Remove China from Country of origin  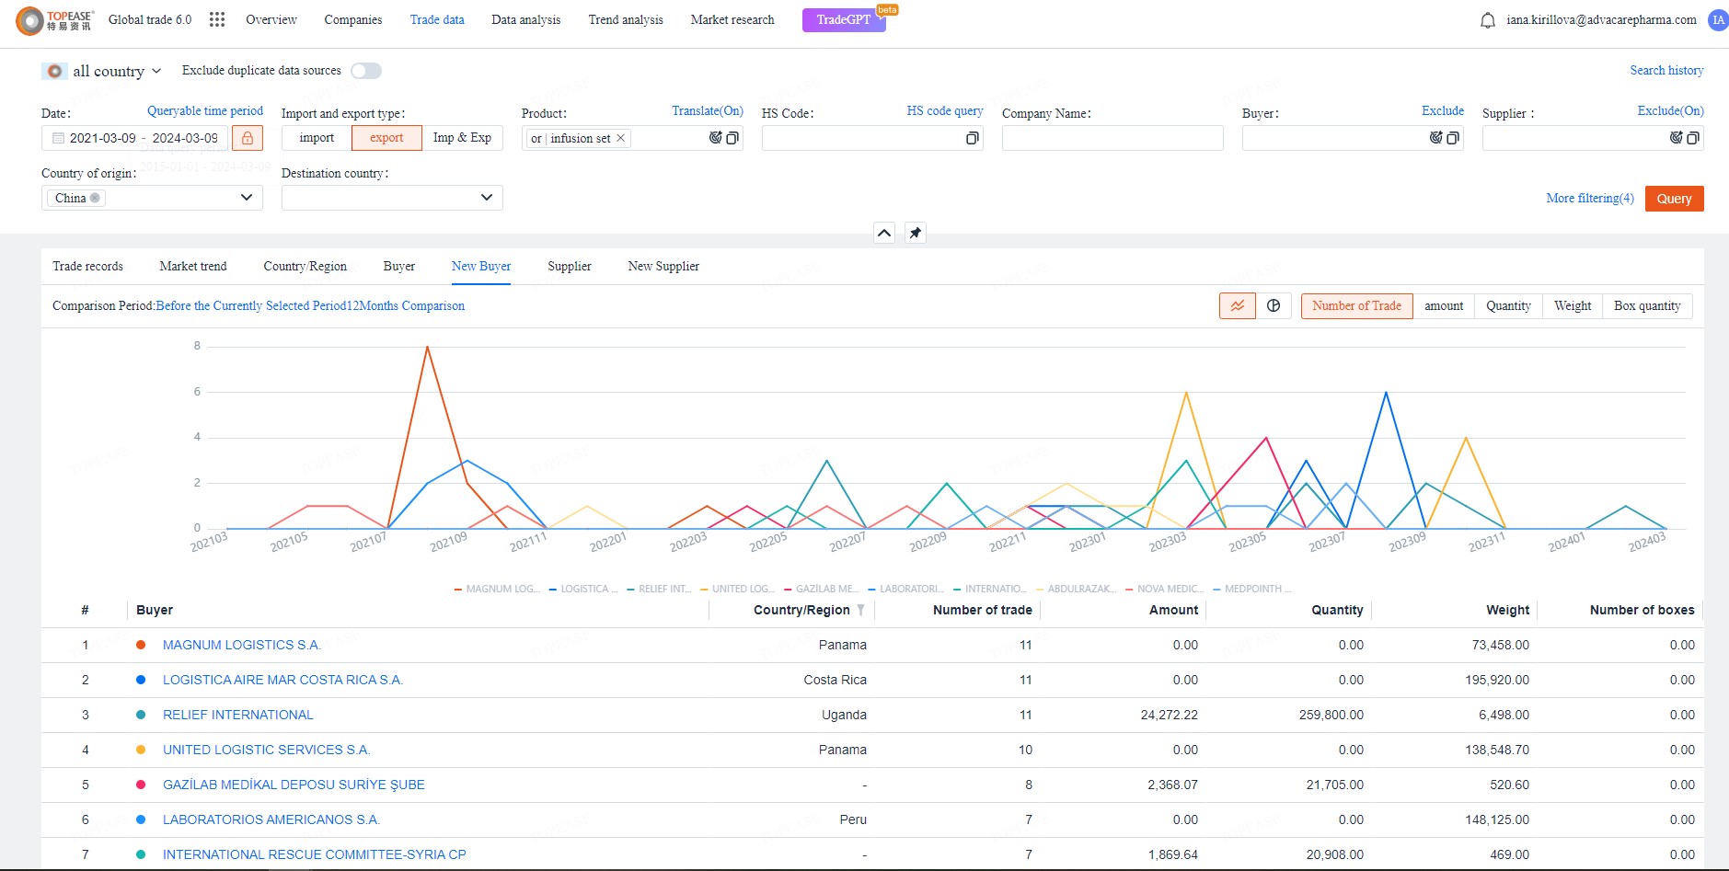95,198
